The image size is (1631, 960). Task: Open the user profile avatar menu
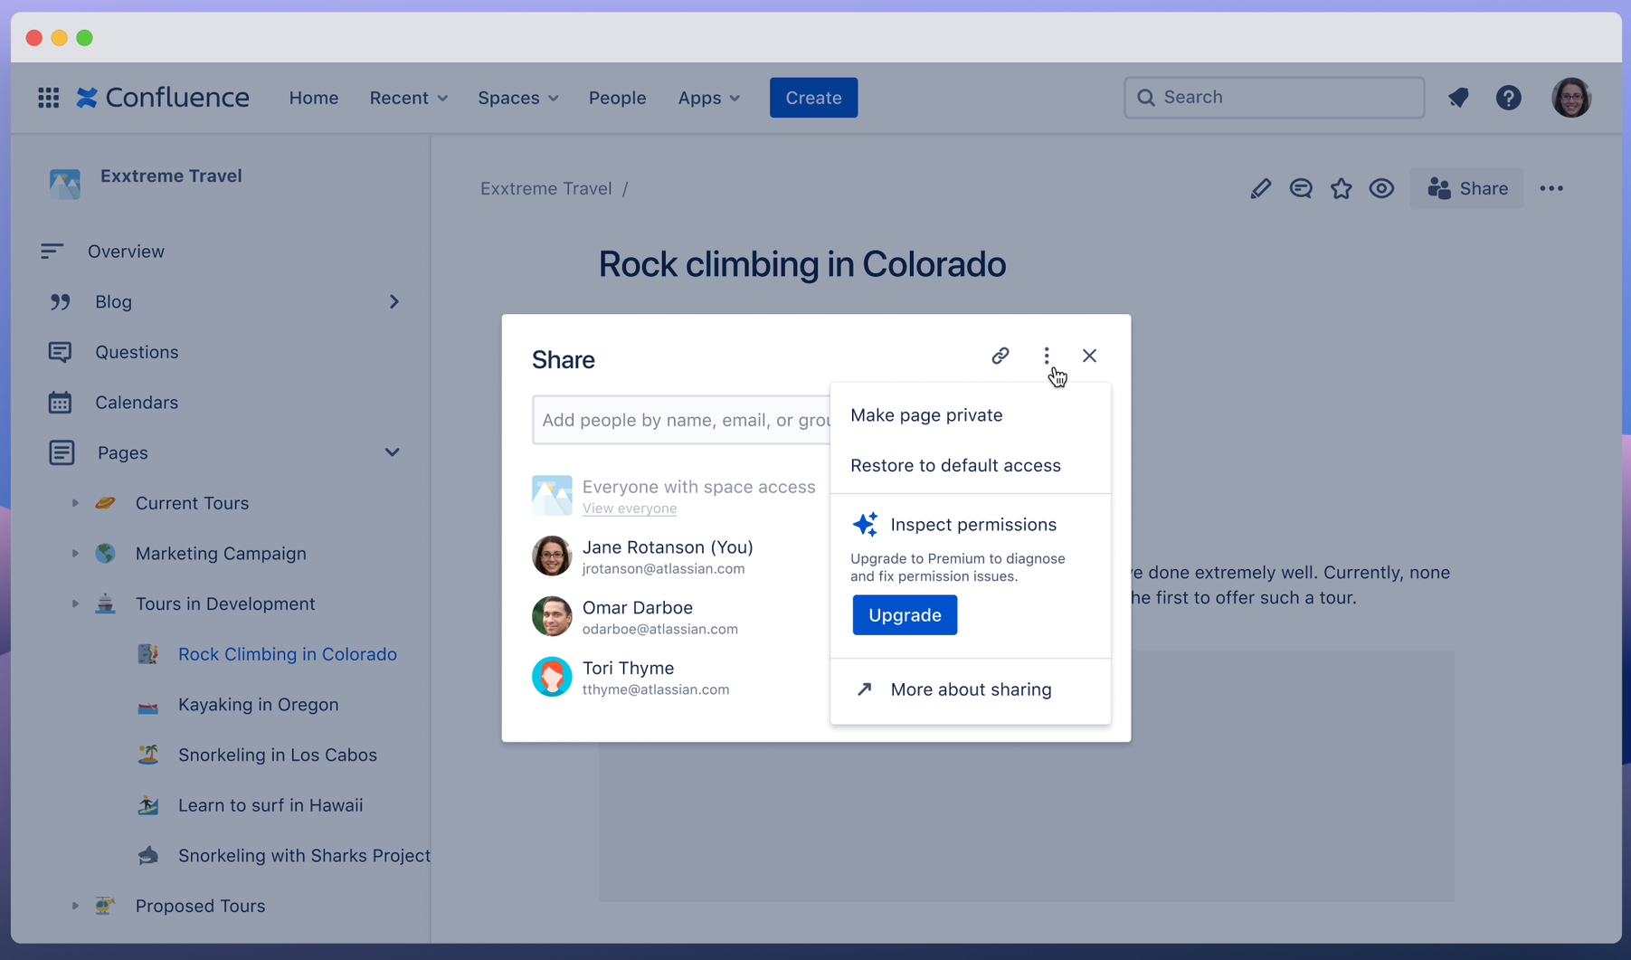pos(1571,98)
